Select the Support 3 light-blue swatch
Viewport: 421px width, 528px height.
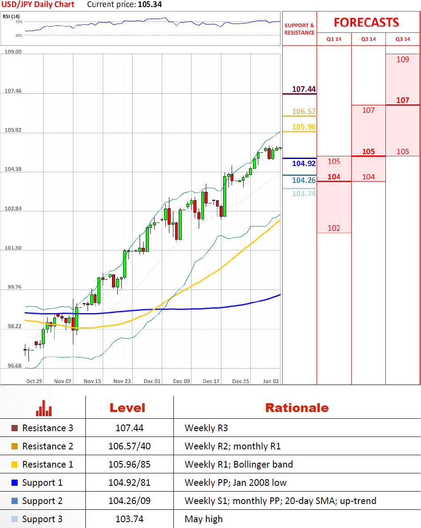[x=14, y=520]
